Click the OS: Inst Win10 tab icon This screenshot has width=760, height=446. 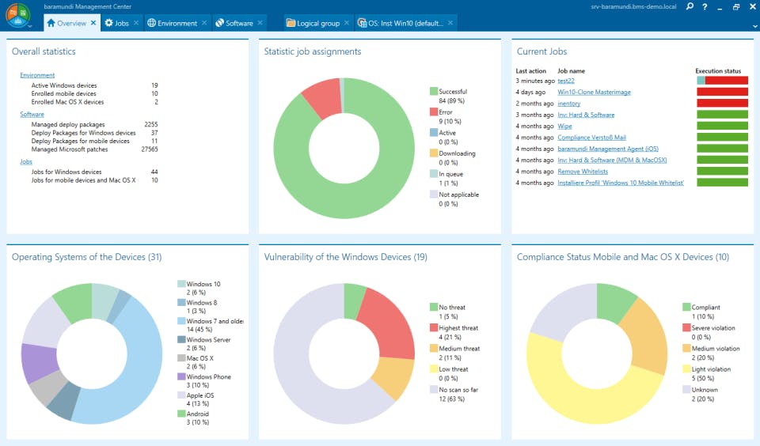[362, 23]
